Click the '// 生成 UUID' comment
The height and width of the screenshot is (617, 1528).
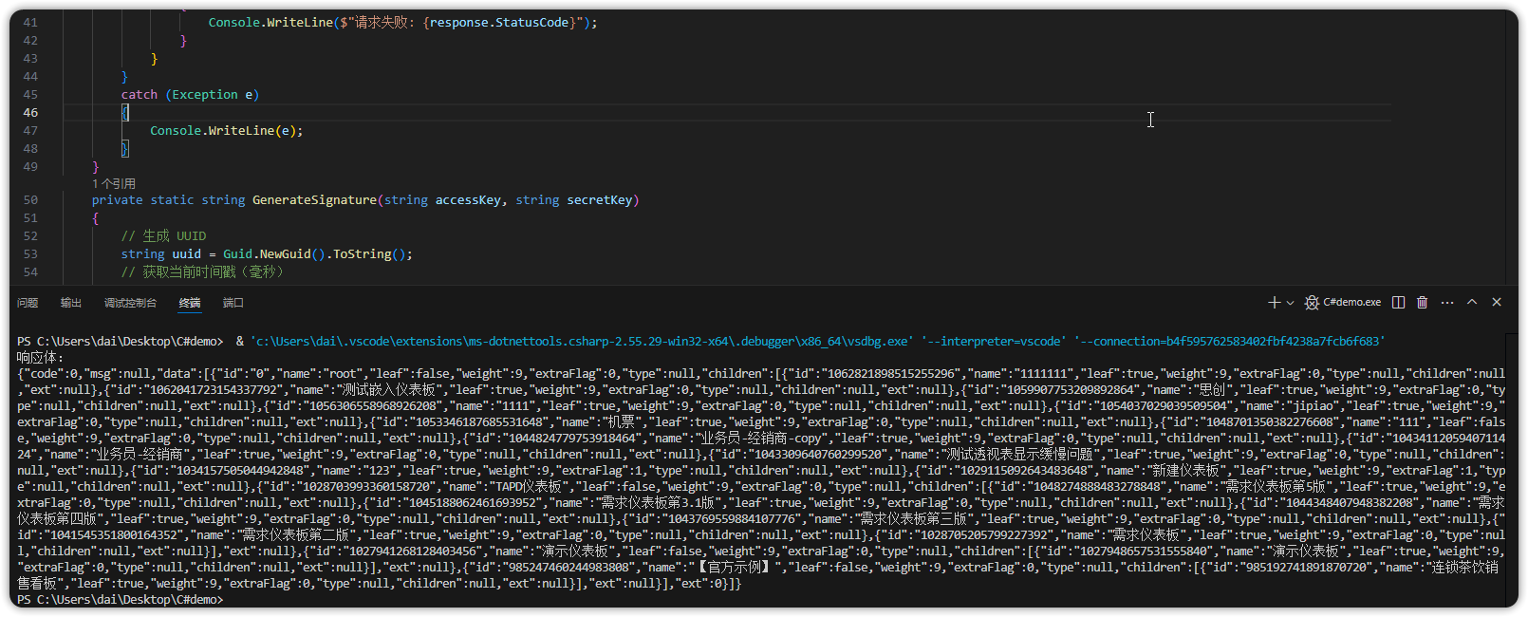click(163, 235)
